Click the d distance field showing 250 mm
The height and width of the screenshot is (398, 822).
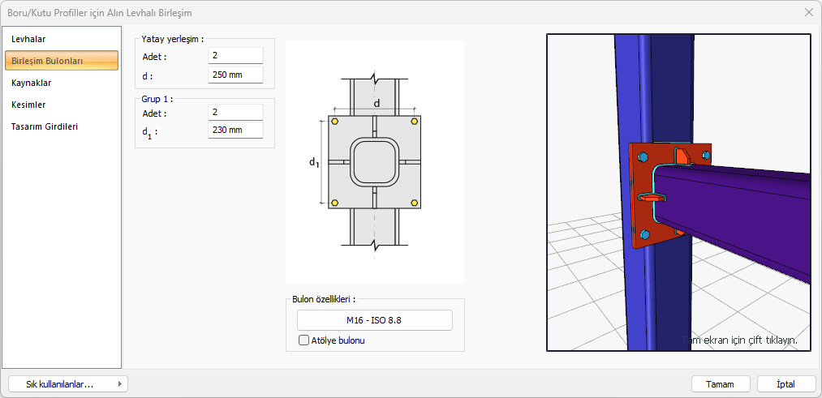tap(235, 75)
